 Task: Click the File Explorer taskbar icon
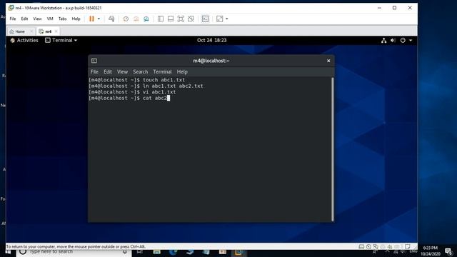tap(157, 252)
